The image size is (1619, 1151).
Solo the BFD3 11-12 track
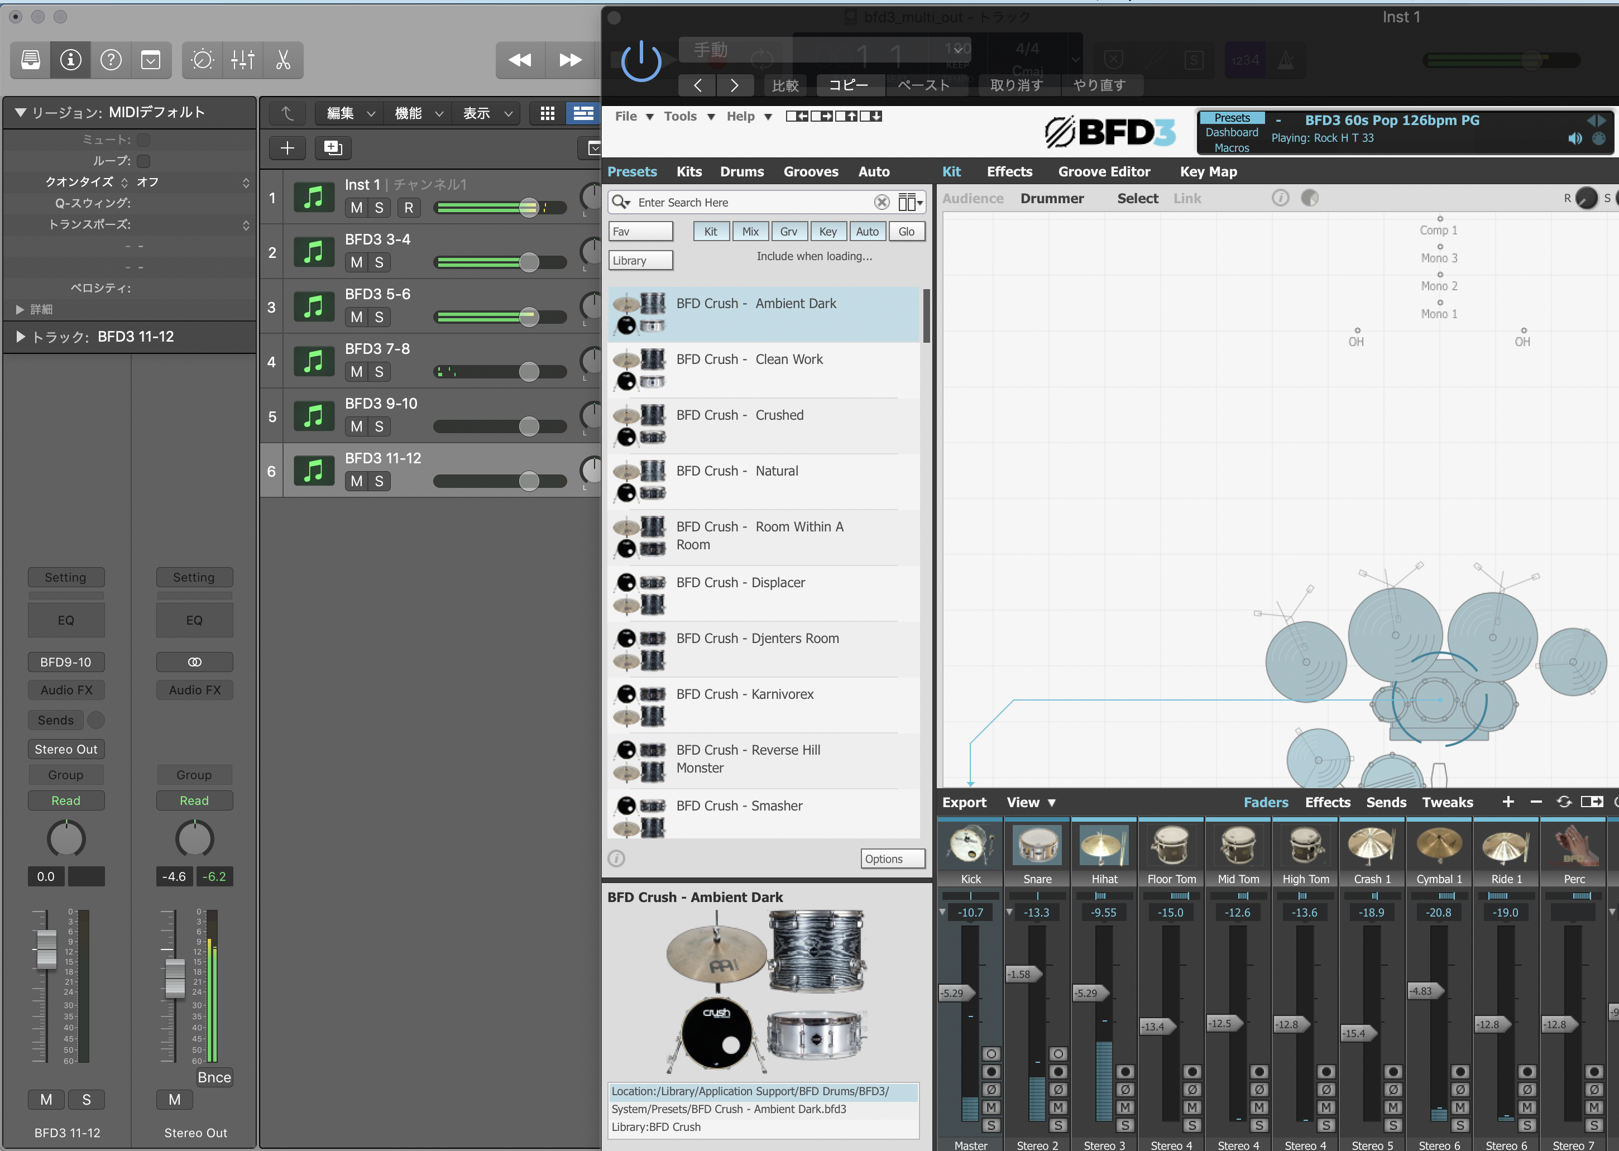click(x=379, y=482)
